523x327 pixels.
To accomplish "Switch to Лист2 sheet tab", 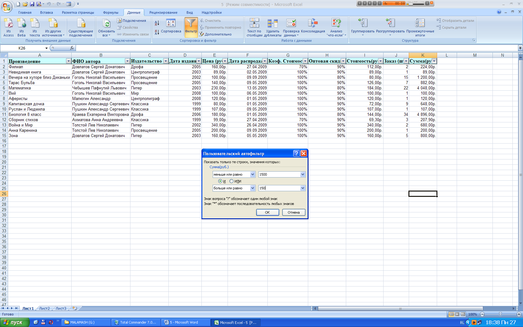I will click(x=44, y=309).
